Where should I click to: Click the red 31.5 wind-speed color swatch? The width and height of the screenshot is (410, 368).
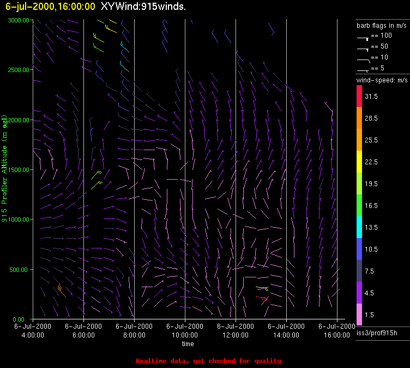359,96
